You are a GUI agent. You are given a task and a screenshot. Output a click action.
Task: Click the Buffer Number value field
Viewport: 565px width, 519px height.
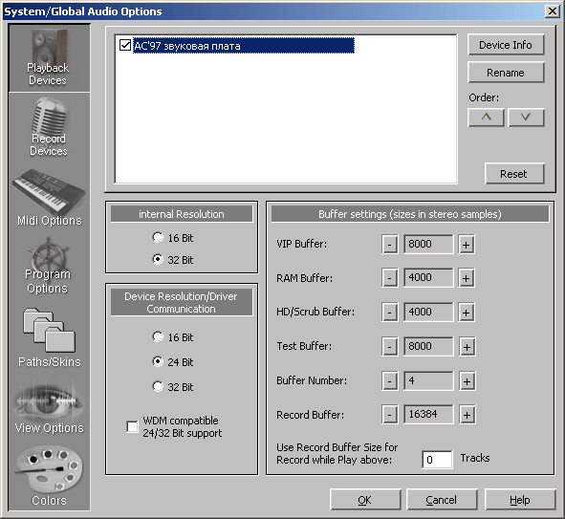pos(428,380)
